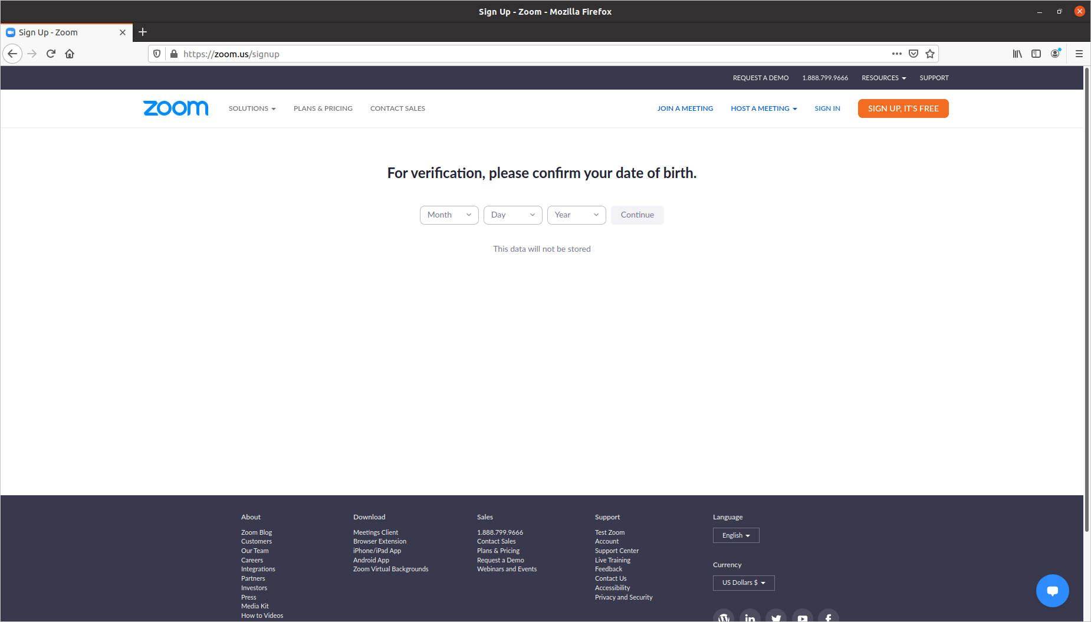
Task: Open Contact Sales in the header
Action: (x=397, y=108)
